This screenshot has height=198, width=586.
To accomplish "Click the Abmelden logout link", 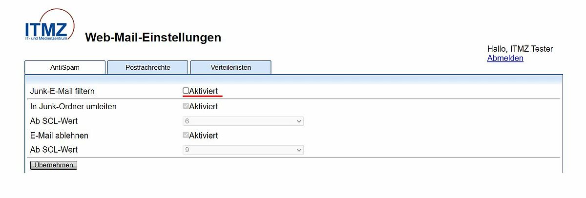I will [505, 58].
